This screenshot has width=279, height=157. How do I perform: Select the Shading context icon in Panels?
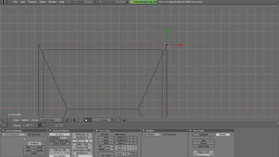click(x=32, y=125)
